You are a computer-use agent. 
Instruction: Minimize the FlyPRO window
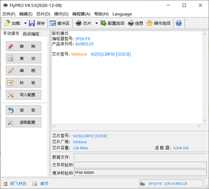[168, 5]
